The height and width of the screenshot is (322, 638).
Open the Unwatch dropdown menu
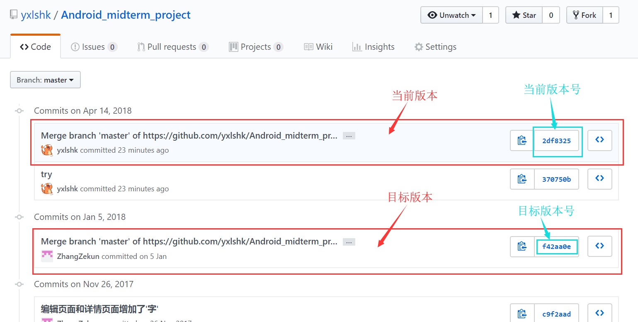451,15
